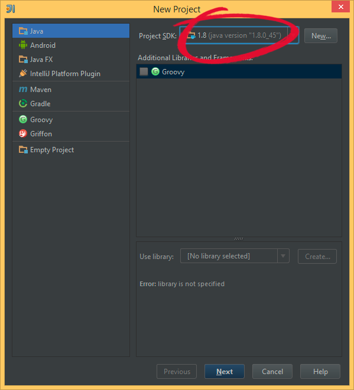Select the Android robot icon

23,45
